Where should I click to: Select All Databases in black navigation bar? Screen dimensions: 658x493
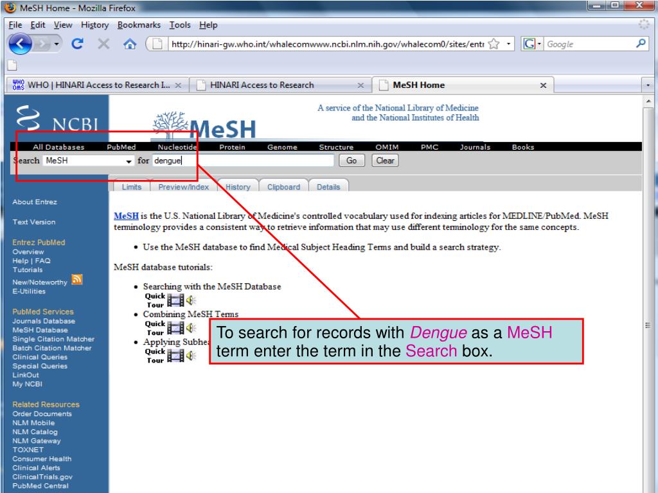(x=58, y=147)
